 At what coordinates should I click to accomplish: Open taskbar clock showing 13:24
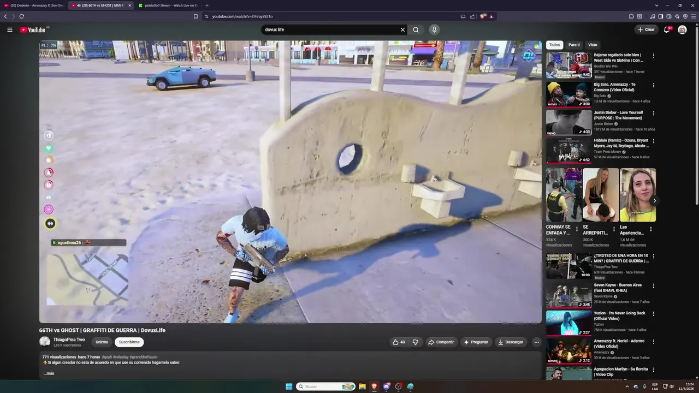coord(686,386)
